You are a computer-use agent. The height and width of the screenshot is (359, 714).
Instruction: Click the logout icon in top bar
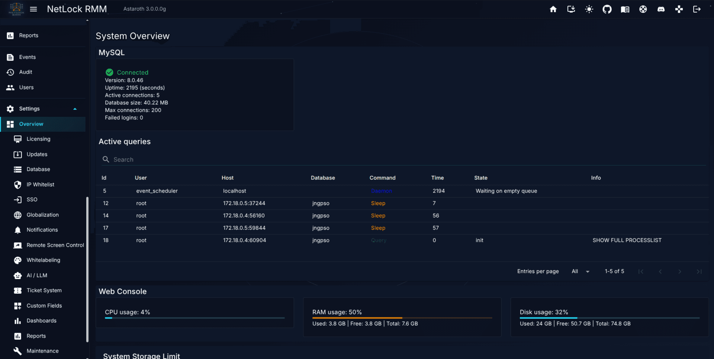click(x=697, y=9)
